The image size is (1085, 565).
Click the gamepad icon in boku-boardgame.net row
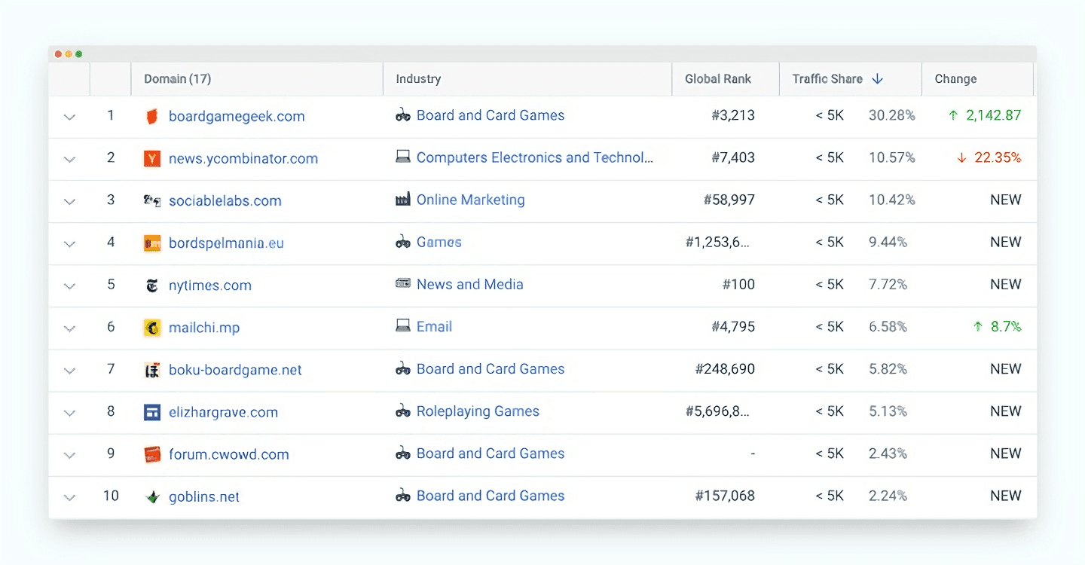click(403, 369)
